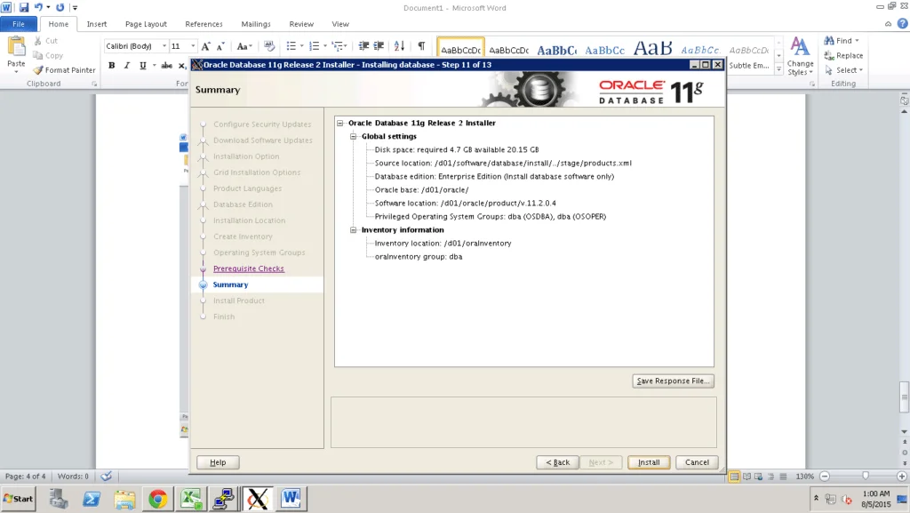
Task: Click the Save icon in Quick Access
Action: pyautogui.click(x=24, y=7)
